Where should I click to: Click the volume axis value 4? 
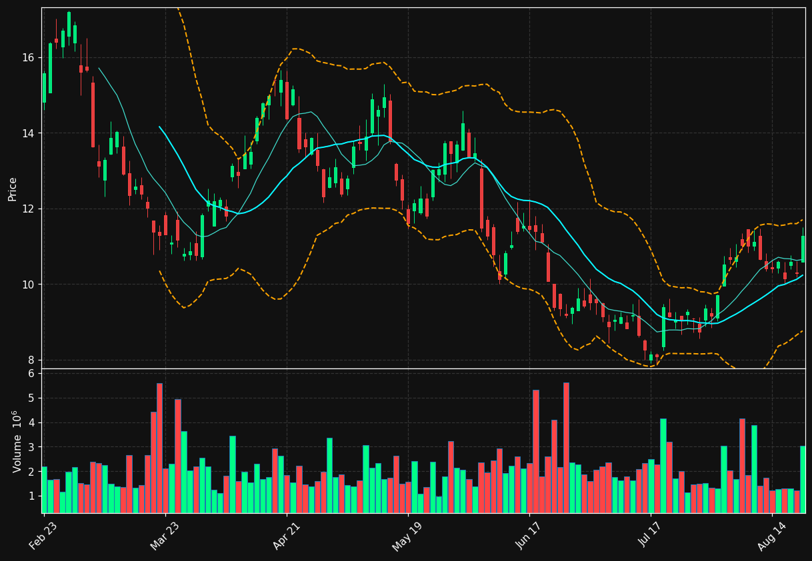click(31, 423)
